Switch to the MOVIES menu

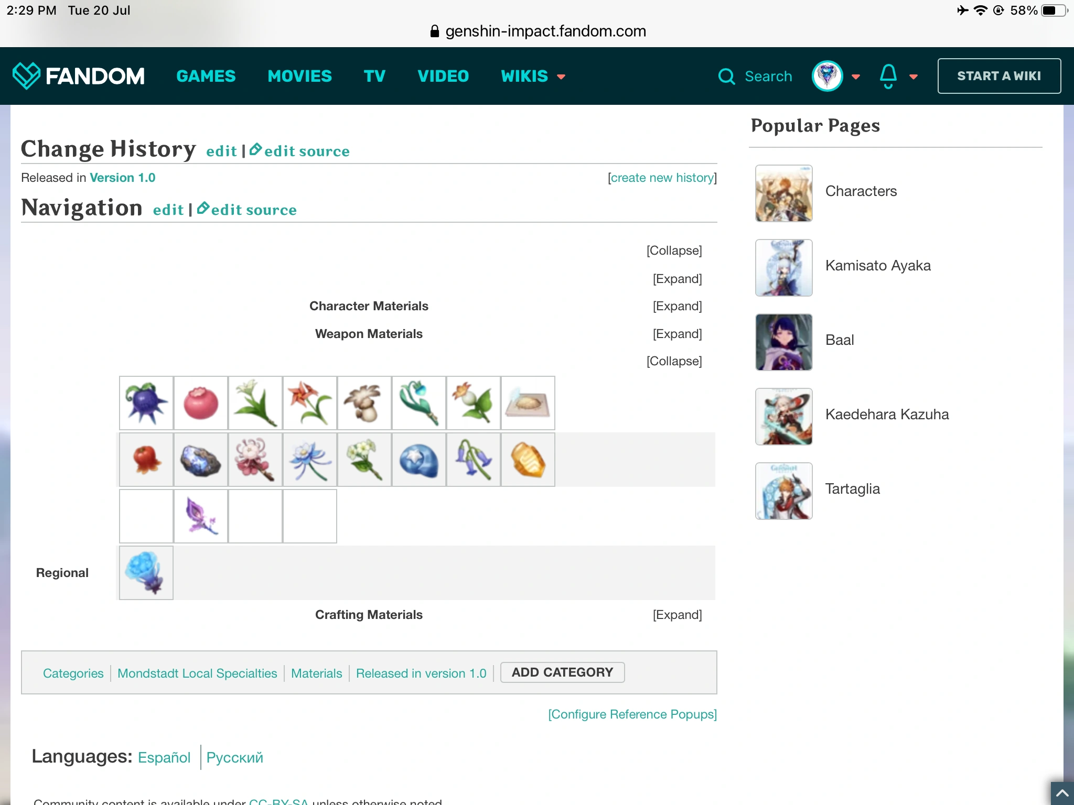coord(299,77)
